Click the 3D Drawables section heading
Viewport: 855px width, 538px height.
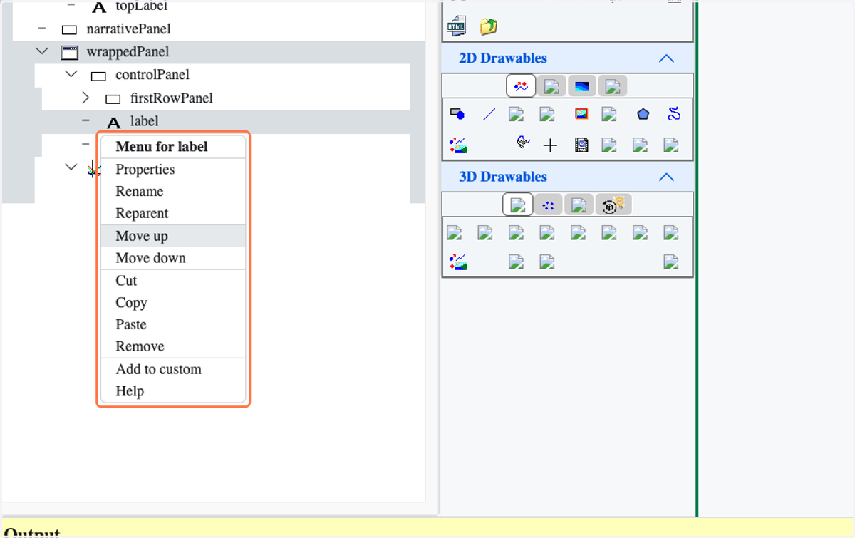click(x=503, y=177)
